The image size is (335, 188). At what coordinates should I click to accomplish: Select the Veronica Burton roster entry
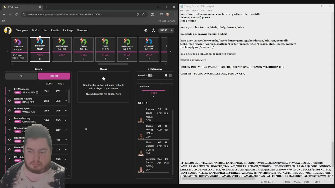pyautogui.click(x=154, y=164)
